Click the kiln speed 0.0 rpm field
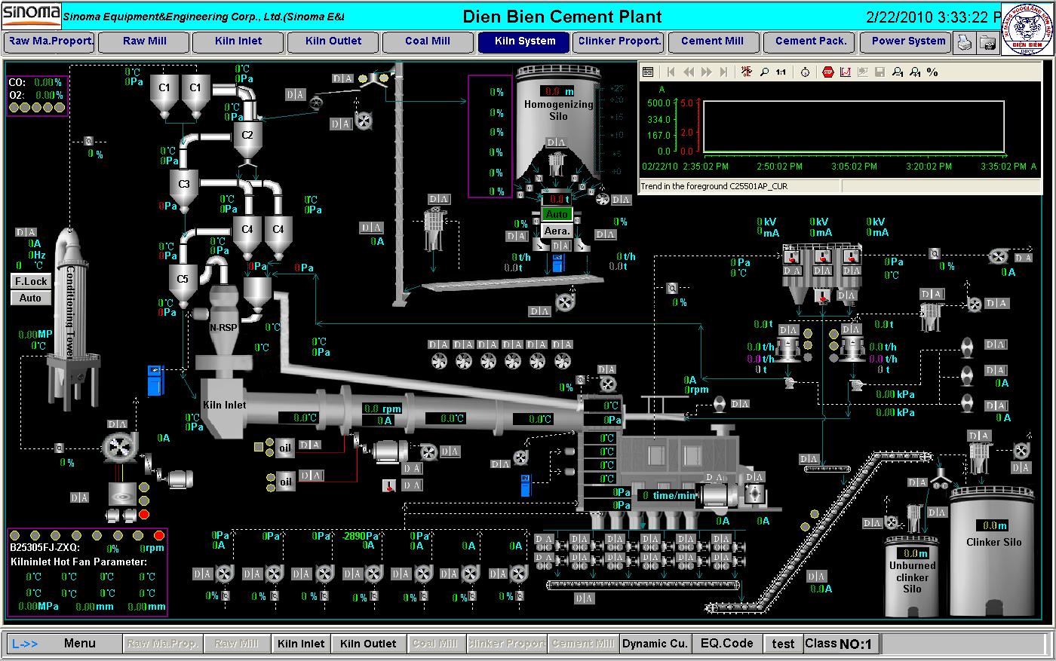Screen dimensions: 1056x661 (x=383, y=409)
